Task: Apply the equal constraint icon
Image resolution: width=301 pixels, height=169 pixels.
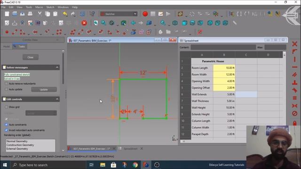Action: click(295, 98)
